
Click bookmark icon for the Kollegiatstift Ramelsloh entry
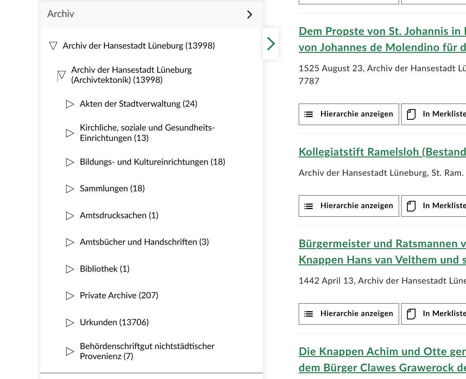(411, 206)
